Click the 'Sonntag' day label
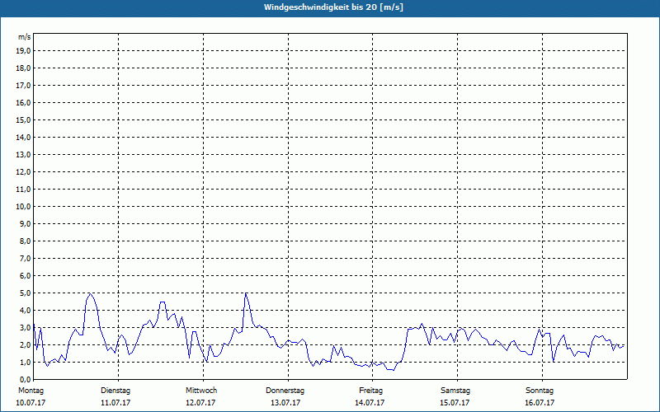660x412 pixels. pos(540,391)
